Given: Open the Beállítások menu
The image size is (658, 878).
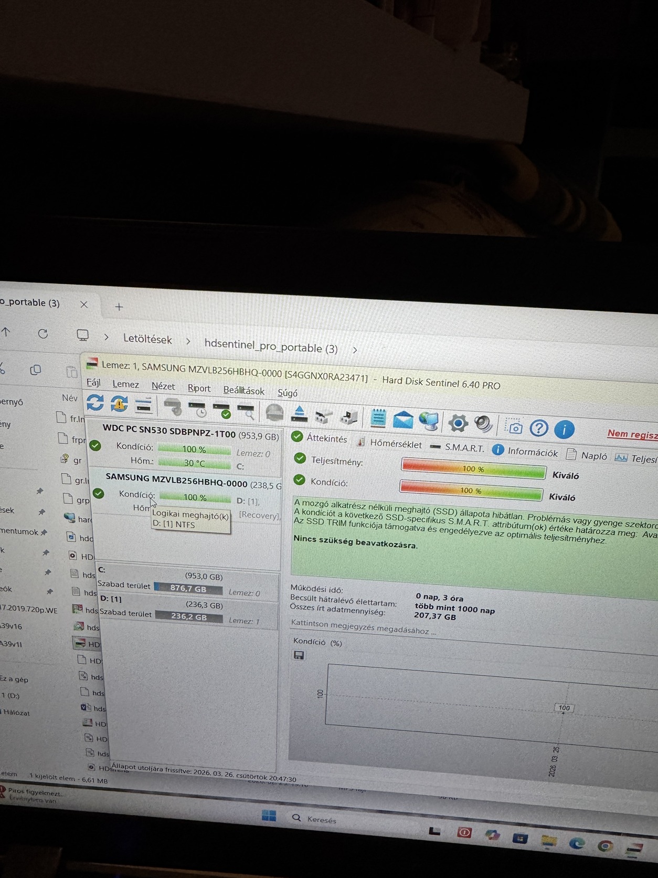Looking at the screenshot, I should (x=243, y=391).
